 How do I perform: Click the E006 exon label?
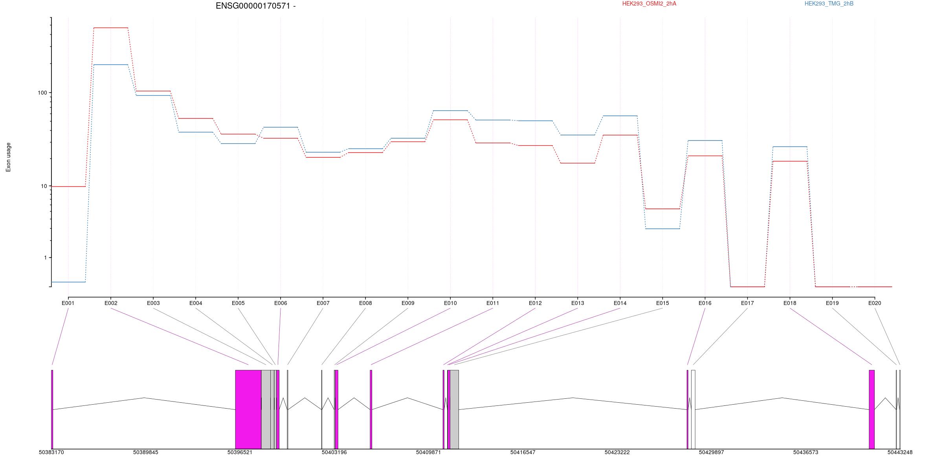(281, 303)
